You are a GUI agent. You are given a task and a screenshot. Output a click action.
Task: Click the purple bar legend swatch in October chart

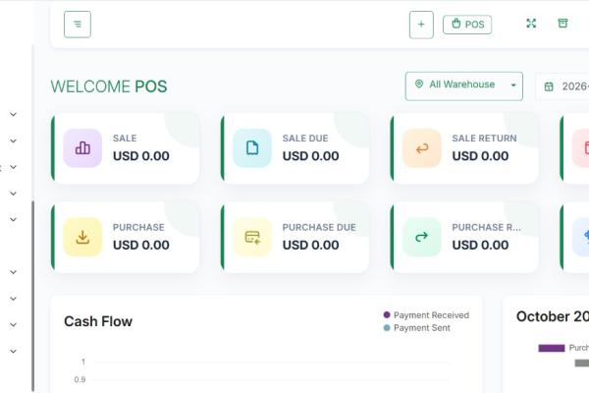552,348
